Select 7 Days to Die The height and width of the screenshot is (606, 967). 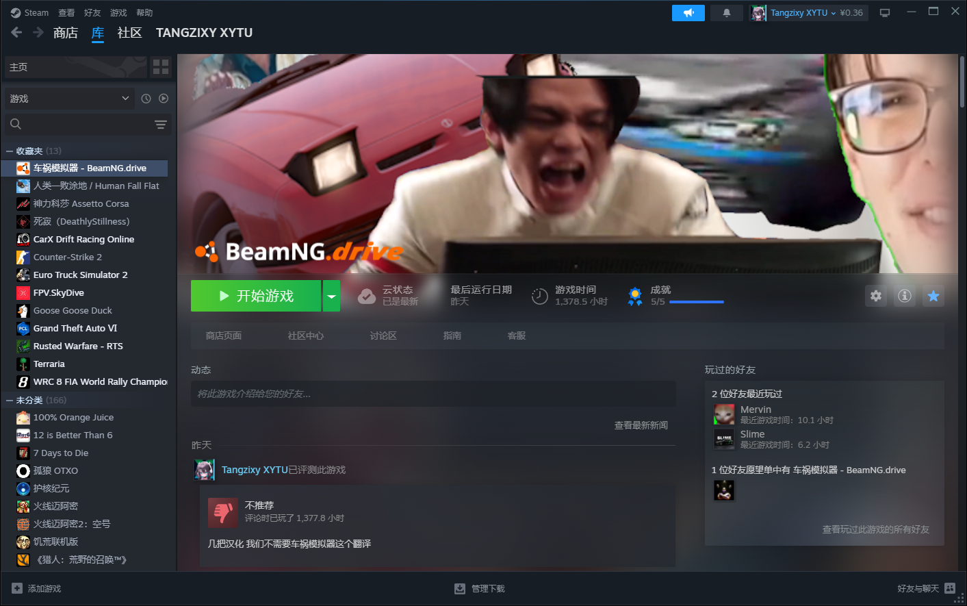[84, 453]
